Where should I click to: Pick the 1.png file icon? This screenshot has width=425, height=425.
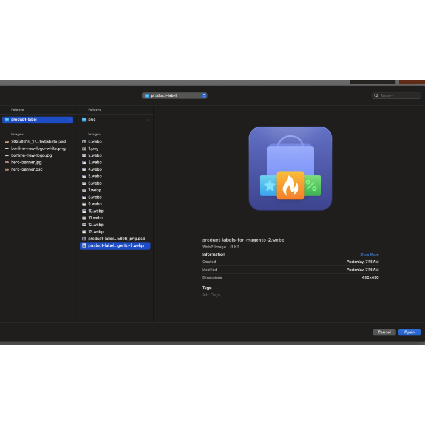pyautogui.click(x=84, y=148)
